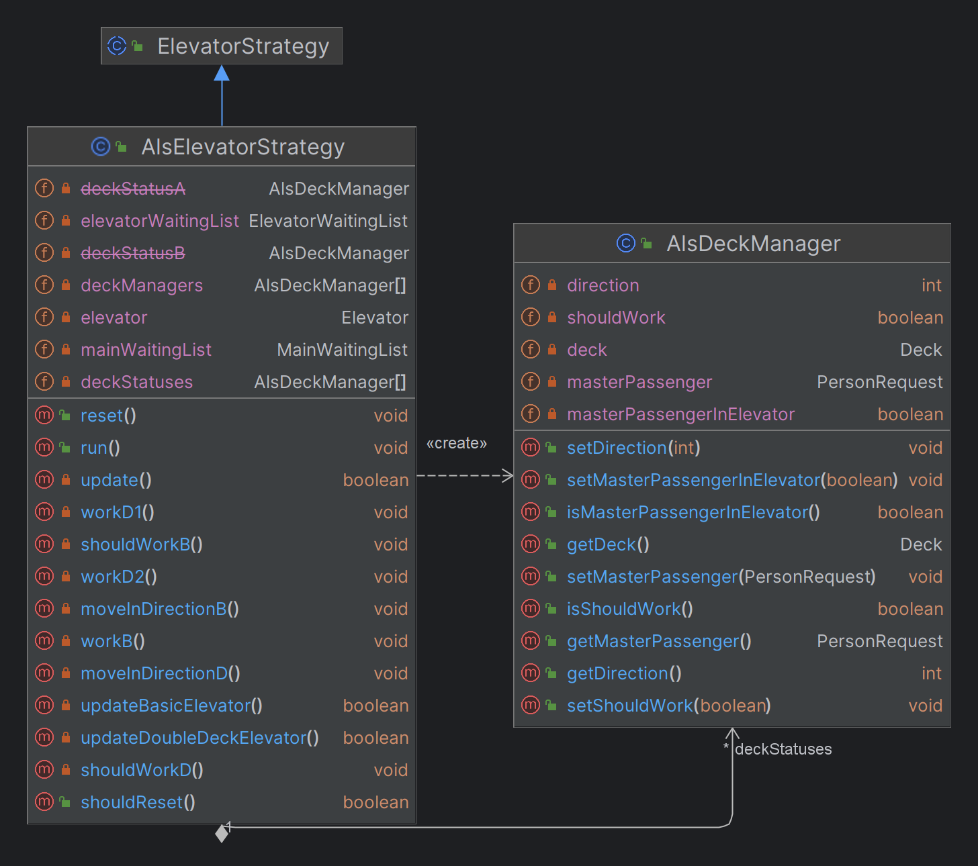Click the field icon of elevator field
Screen dimensions: 978x866
44,317
